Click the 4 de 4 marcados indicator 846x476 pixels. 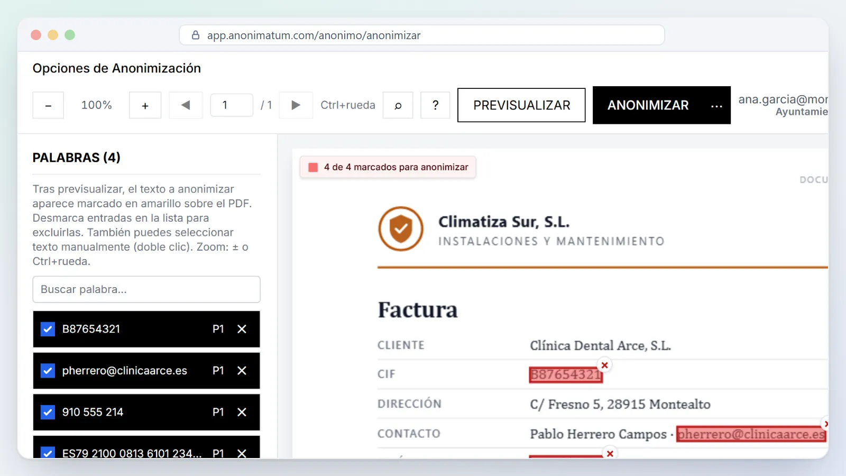(x=388, y=167)
